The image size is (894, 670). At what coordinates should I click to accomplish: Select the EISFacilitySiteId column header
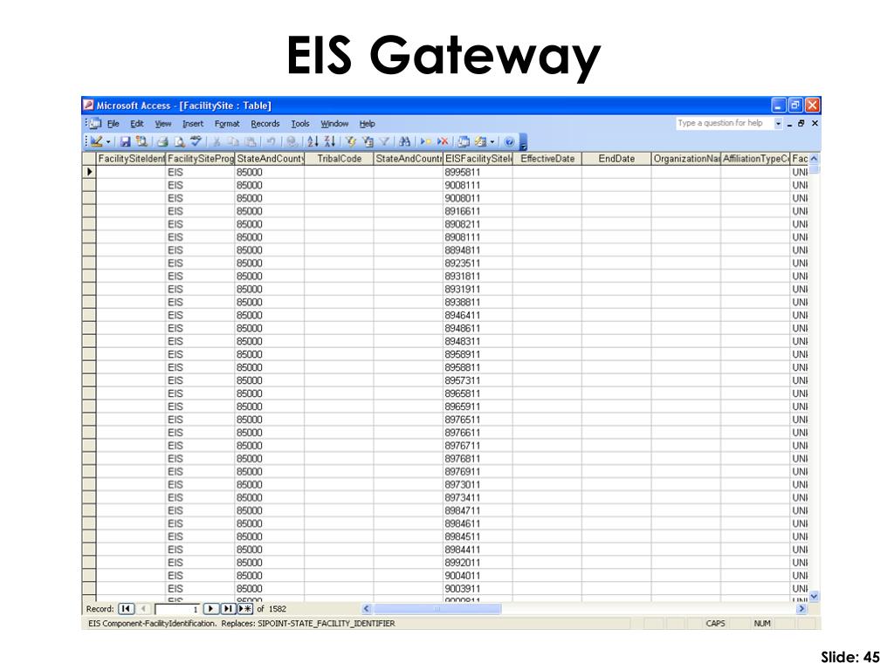point(478,159)
